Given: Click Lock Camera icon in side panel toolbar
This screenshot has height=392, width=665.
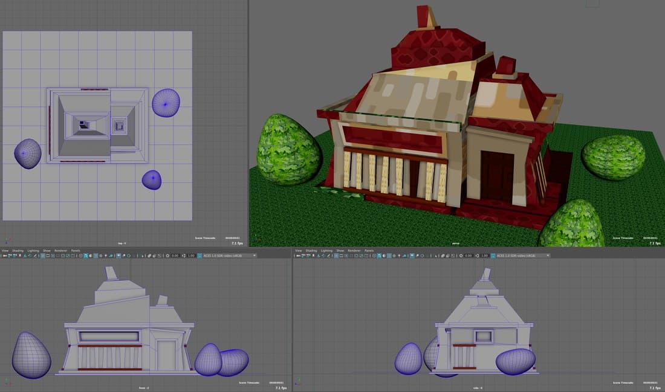Looking at the screenshot, I should (x=303, y=255).
